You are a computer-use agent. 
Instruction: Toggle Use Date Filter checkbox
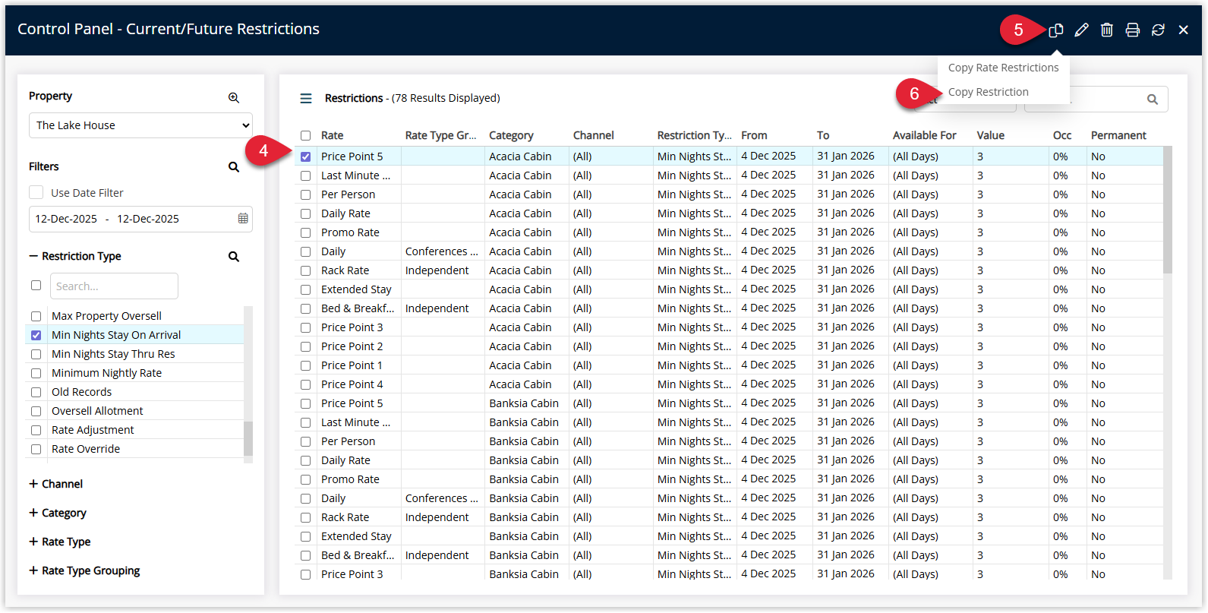click(x=36, y=192)
